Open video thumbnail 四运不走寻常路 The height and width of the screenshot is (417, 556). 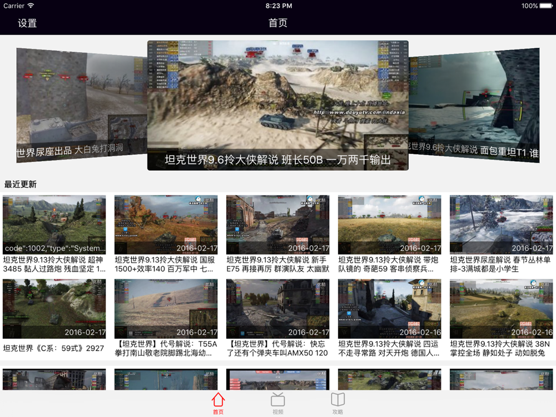390,309
